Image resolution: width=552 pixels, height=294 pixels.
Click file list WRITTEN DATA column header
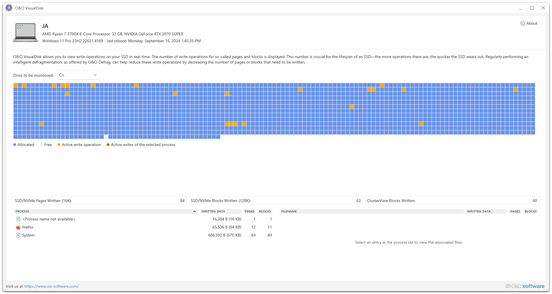[x=486, y=211]
